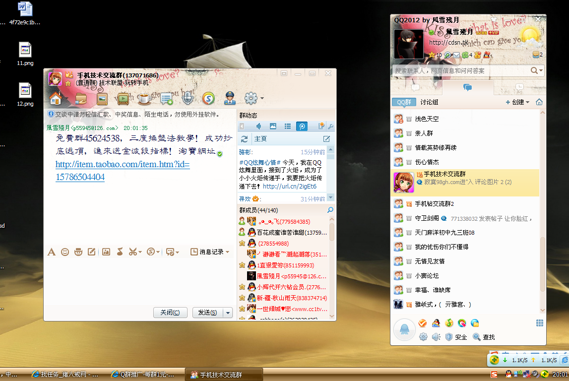
Task: Open QQ mail envelope icon in main panel
Action: [456, 55]
